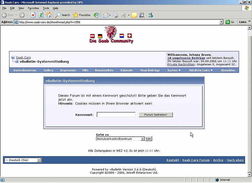Open the Research toolbar icon
252x183 pixels.
142,15
